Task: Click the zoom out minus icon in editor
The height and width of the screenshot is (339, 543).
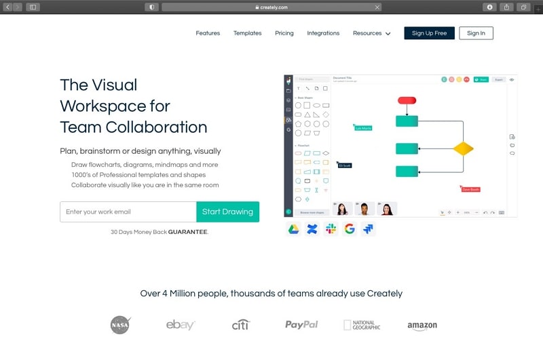Action: pyautogui.click(x=476, y=212)
